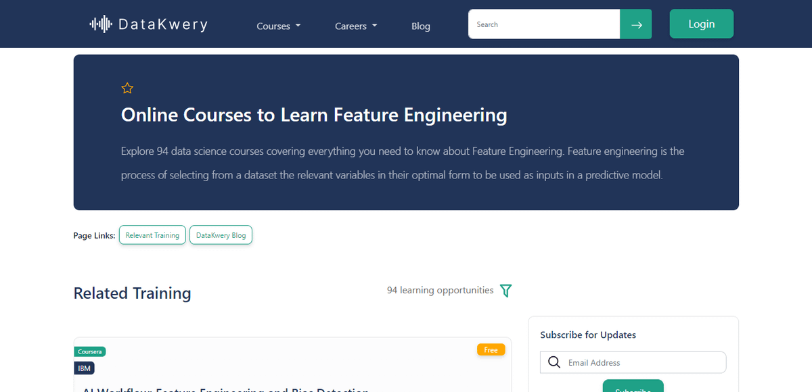Click the Login button
The image size is (812, 392).
(701, 24)
